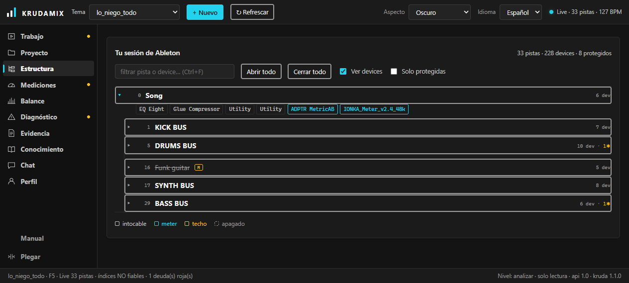The image size is (629, 283).
Task: Click the '8 dev' count on SYNTH BUS
Action: click(603, 186)
